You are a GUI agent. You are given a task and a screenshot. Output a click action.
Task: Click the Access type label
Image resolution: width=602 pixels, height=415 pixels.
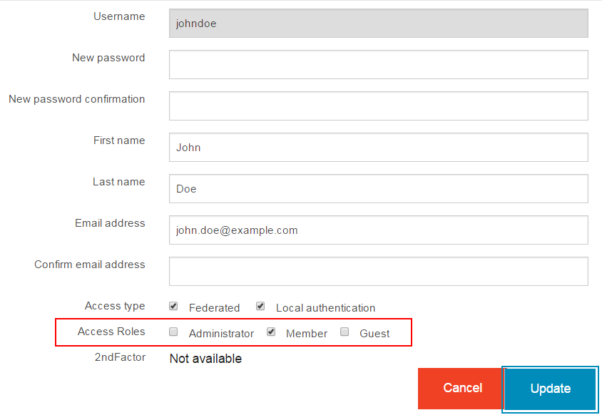pos(115,306)
